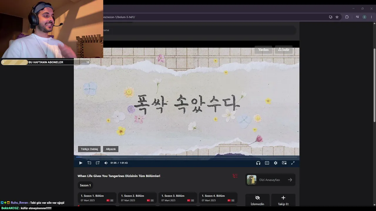Open the media controls icon
This screenshot has height=211, width=376.
click(x=357, y=17)
